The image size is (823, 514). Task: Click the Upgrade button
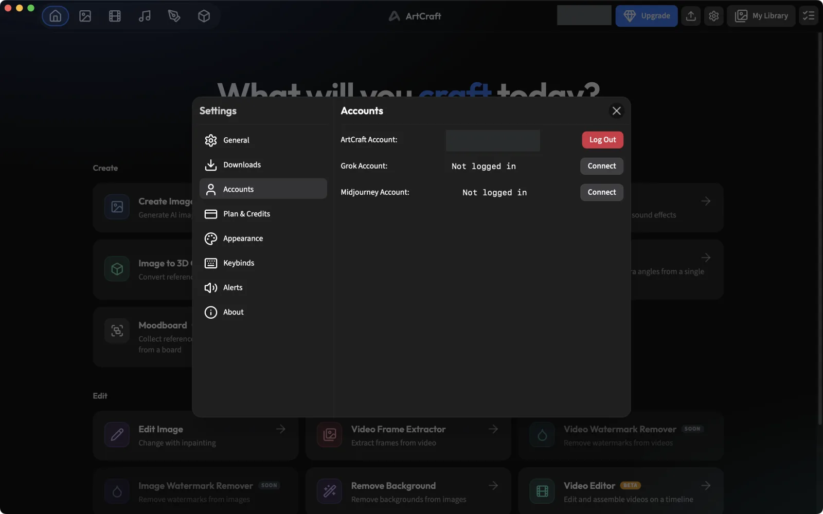647,16
